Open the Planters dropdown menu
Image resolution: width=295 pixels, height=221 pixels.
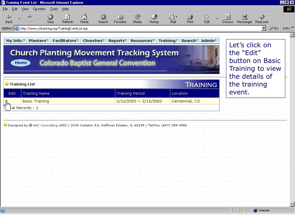click(x=38, y=41)
